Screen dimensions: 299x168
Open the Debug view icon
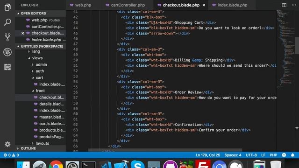point(7,52)
